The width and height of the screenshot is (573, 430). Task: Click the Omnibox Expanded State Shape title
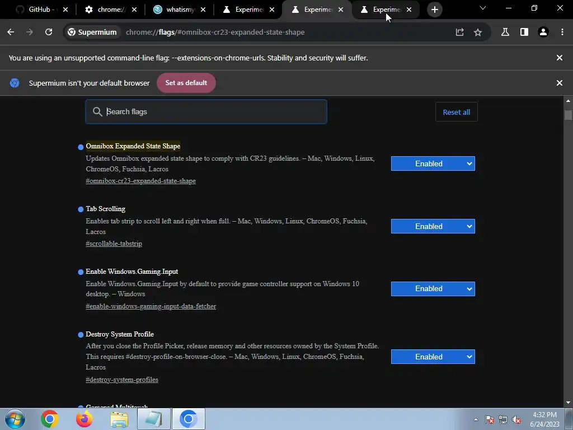pyautogui.click(x=133, y=146)
